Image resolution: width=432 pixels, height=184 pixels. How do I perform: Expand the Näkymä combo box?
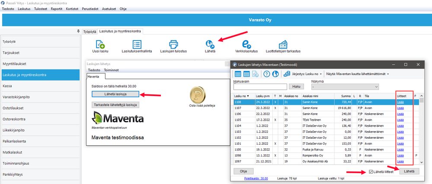[x=345, y=87]
